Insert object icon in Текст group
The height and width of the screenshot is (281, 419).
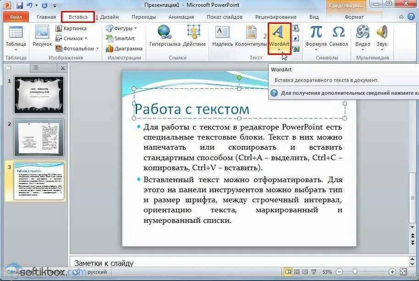click(296, 49)
